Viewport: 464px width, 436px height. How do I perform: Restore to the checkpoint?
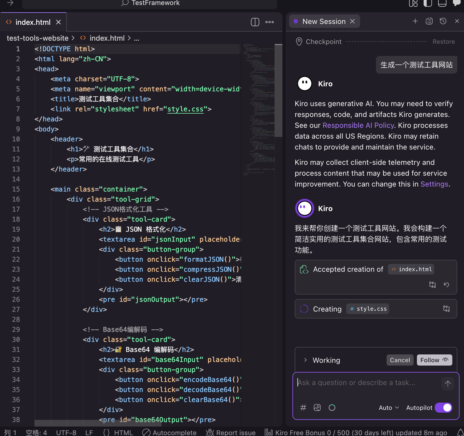coord(443,41)
